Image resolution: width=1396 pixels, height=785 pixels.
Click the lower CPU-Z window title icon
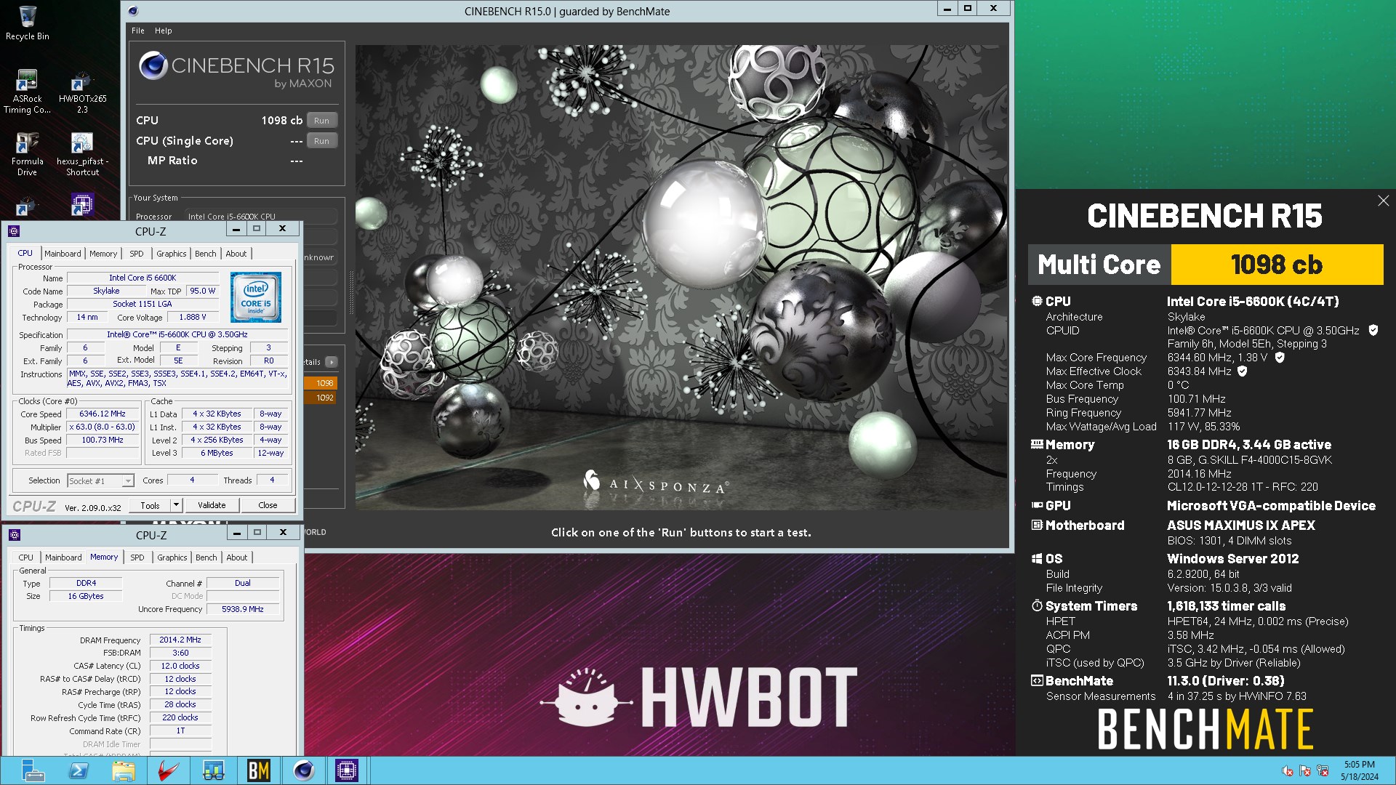click(14, 535)
